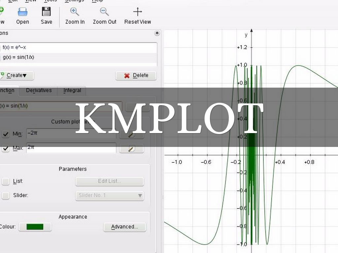This screenshot has height=253, width=338.
Task: Switch to the Integral tab
Action: tap(72, 90)
